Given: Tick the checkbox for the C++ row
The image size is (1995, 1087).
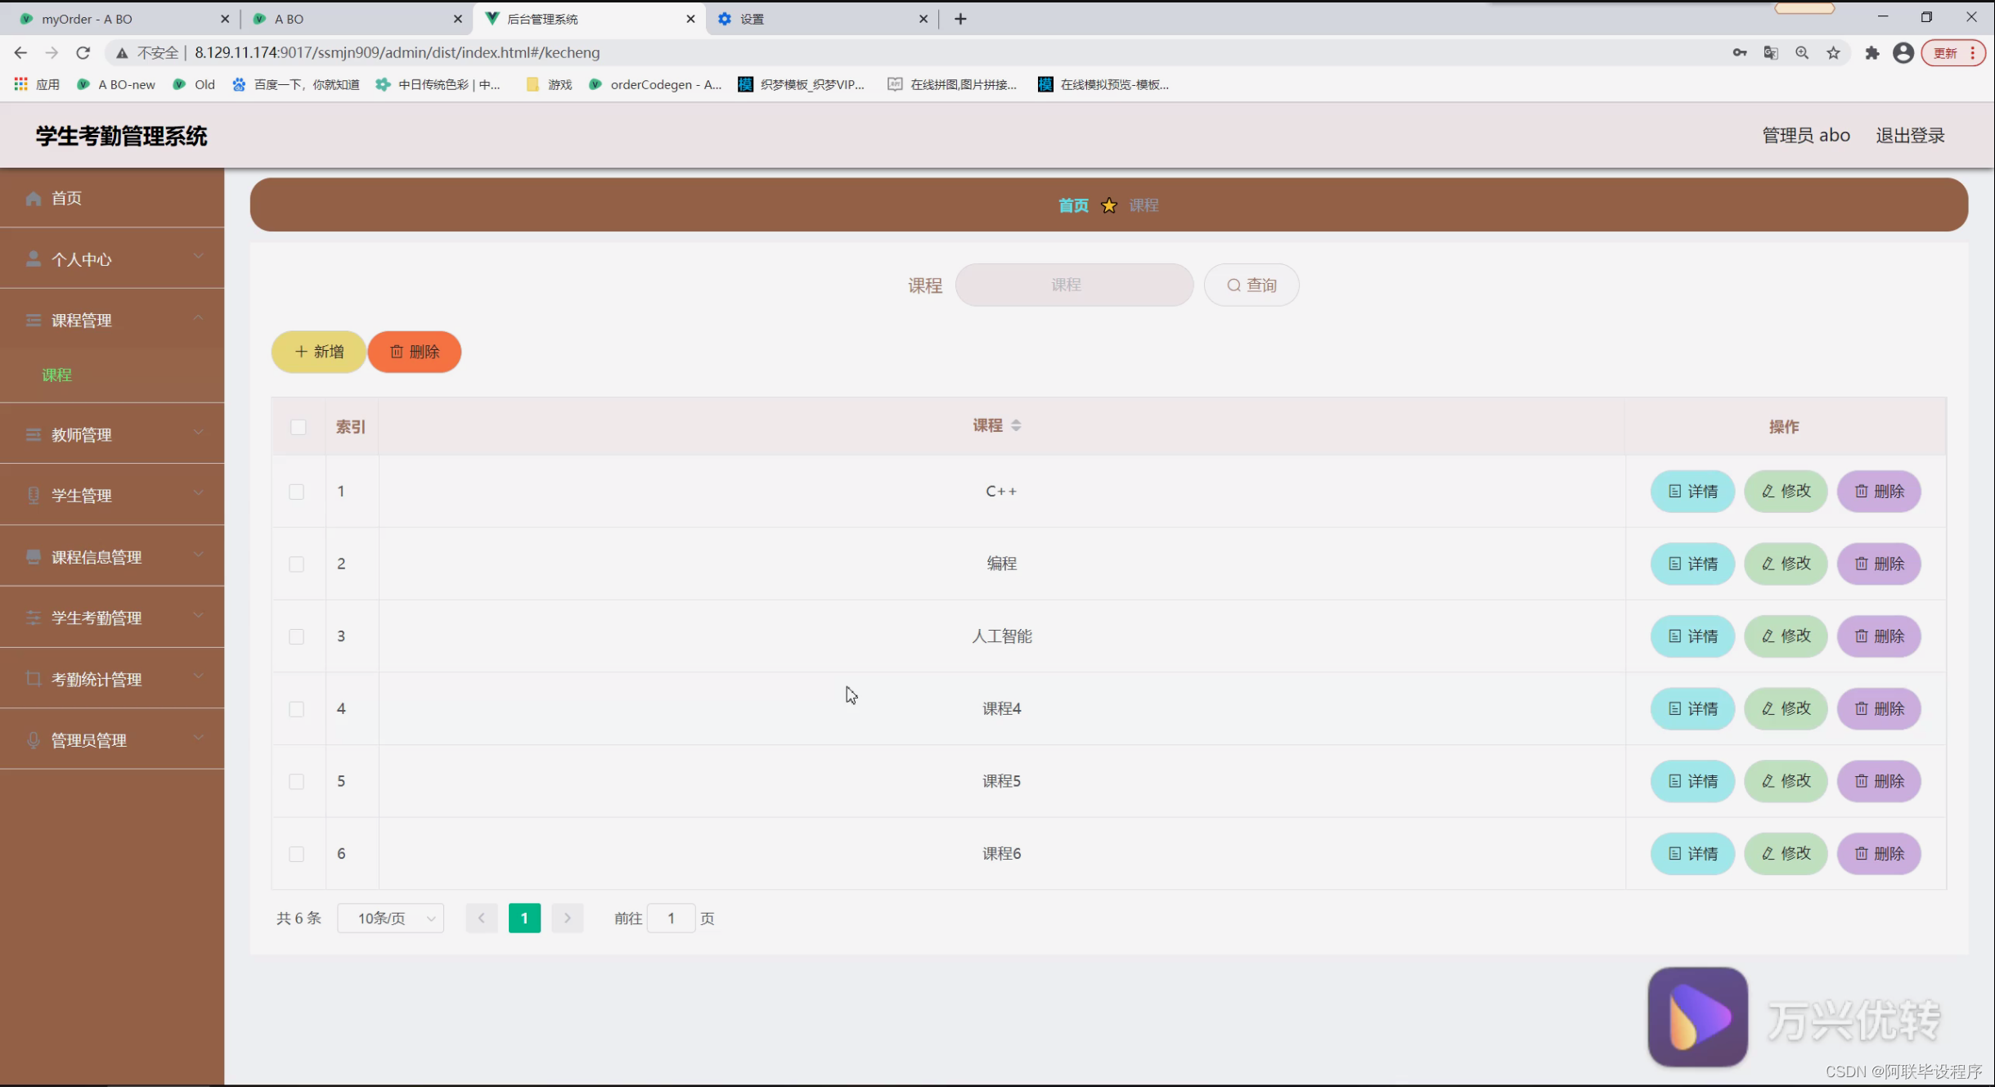Looking at the screenshot, I should click(x=296, y=492).
